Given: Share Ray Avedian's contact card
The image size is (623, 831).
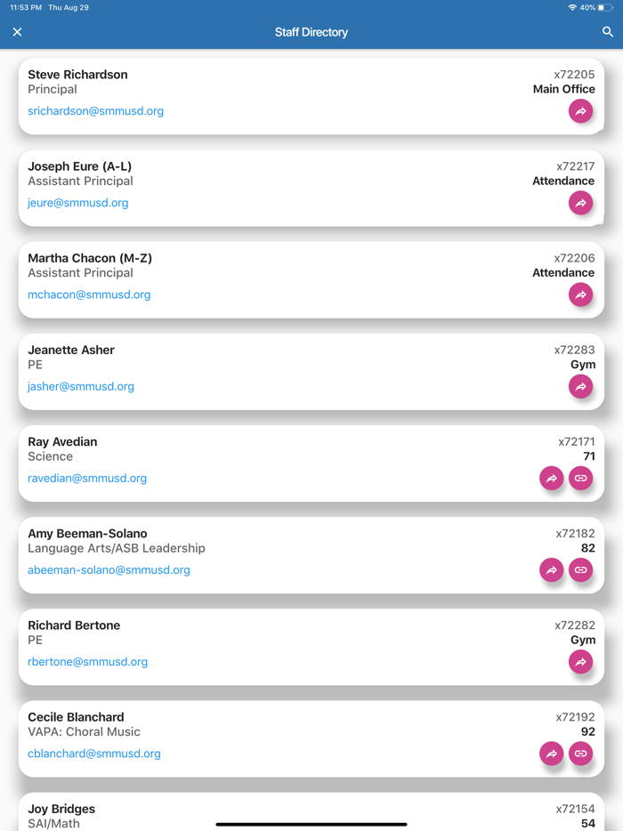Looking at the screenshot, I should click(552, 478).
